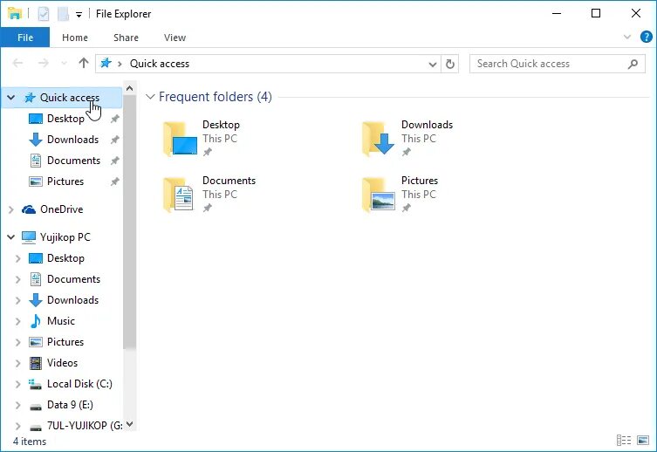
Task: Expand the Videos tree node
Action: tap(18, 363)
